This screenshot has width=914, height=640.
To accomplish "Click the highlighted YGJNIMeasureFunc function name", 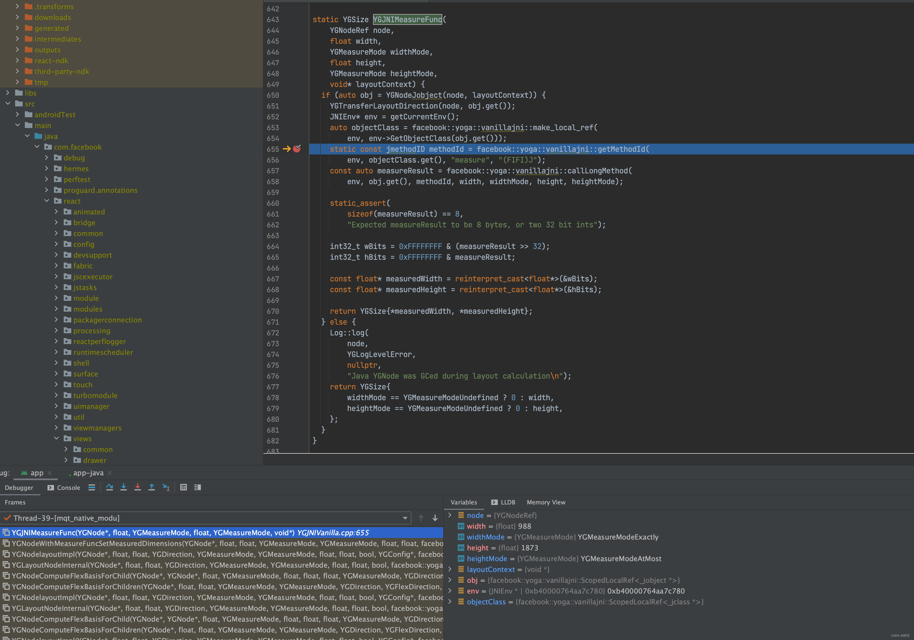I will 407,19.
